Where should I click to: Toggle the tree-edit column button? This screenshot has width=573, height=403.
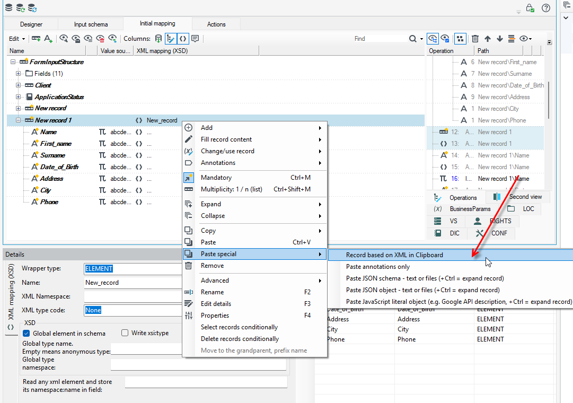170,38
